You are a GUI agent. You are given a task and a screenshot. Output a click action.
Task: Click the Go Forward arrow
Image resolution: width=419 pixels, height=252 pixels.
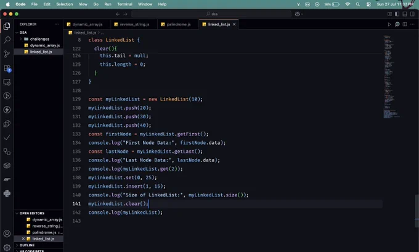pos(125,14)
